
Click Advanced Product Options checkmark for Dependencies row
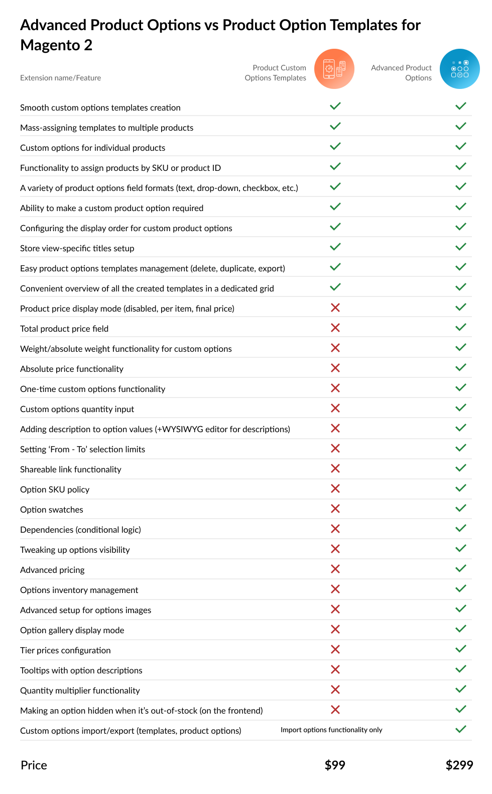pos(460,528)
